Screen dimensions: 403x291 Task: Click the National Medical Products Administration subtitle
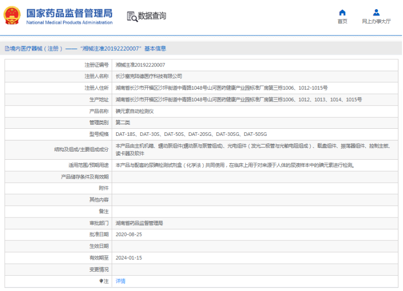click(70, 23)
